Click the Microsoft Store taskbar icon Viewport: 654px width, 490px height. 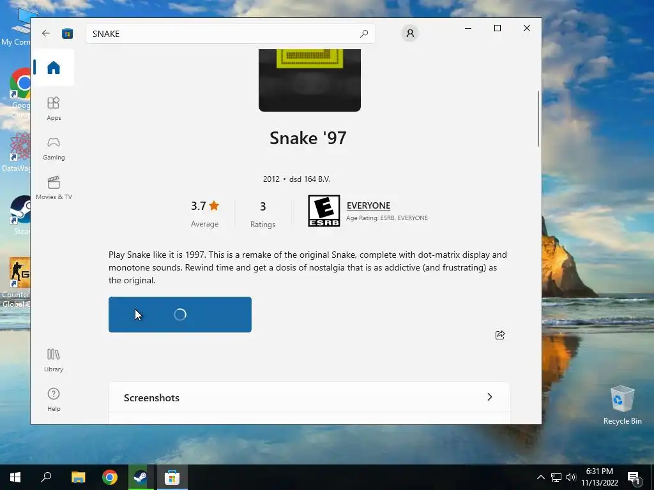pos(172,477)
